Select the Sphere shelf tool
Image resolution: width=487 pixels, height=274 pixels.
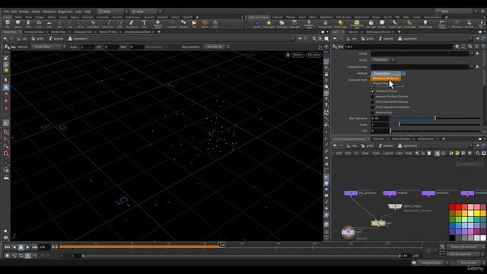pyautogui.click(x=18, y=24)
